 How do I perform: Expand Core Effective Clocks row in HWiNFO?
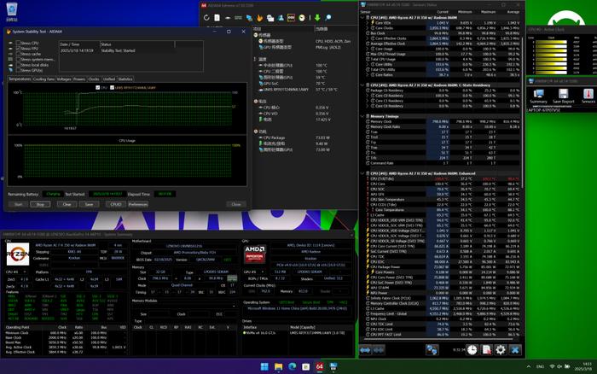[368, 38]
